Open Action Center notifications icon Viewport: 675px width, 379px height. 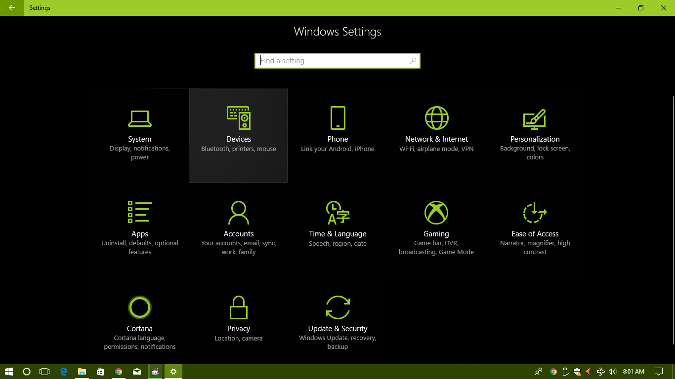pos(659,372)
